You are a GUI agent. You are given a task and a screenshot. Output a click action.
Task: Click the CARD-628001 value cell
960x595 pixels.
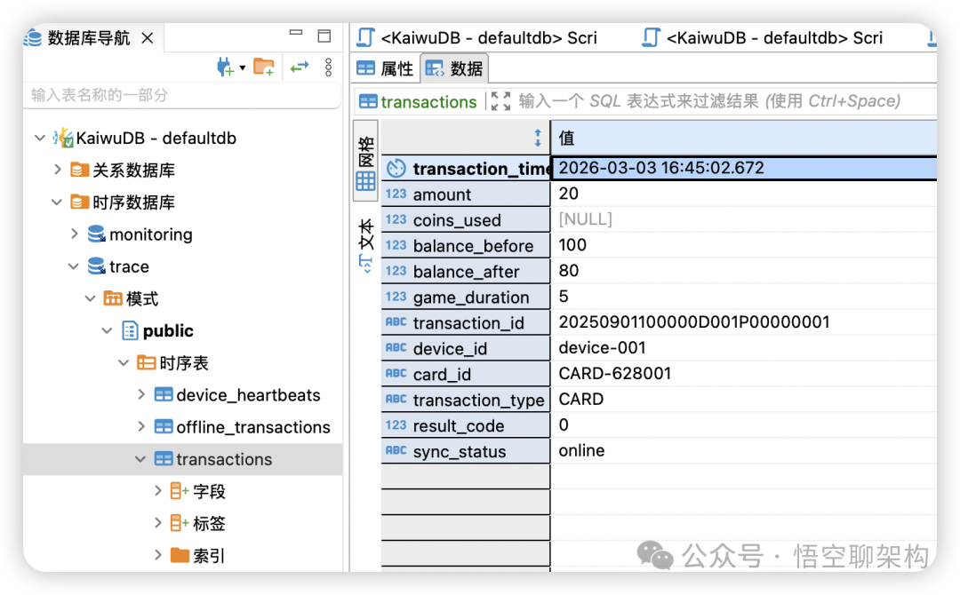[x=745, y=373]
